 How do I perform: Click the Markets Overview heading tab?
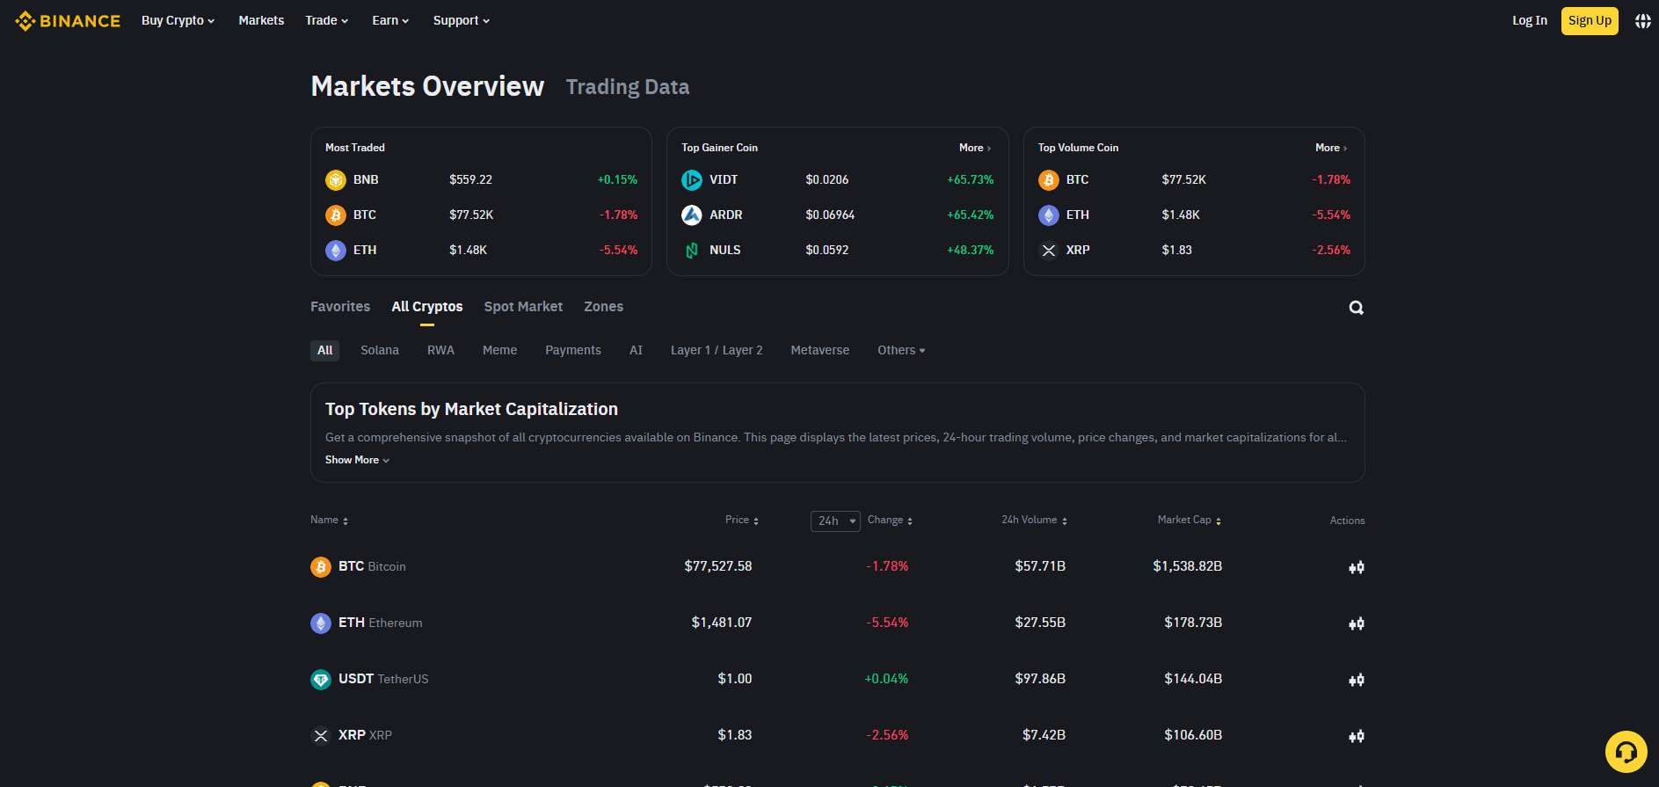click(427, 86)
